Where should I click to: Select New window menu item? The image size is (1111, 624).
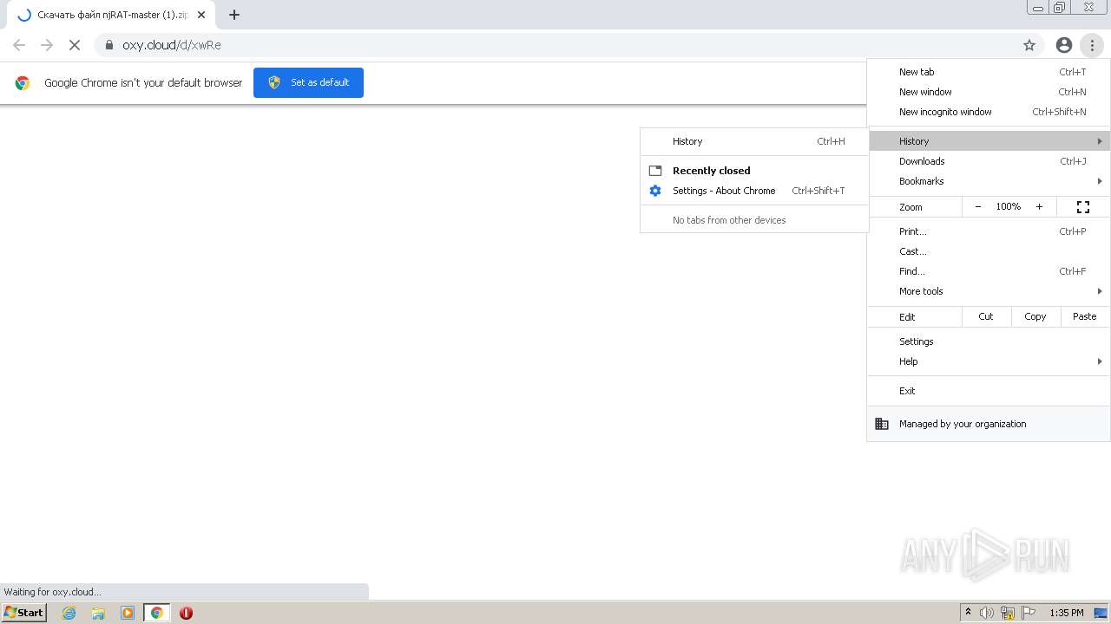989,92
